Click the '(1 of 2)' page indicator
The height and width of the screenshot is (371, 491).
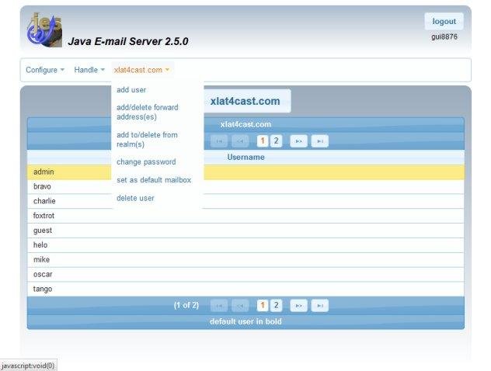tap(186, 305)
